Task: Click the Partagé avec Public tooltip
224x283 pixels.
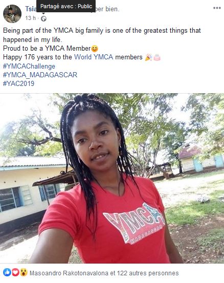Action: tap(66, 6)
